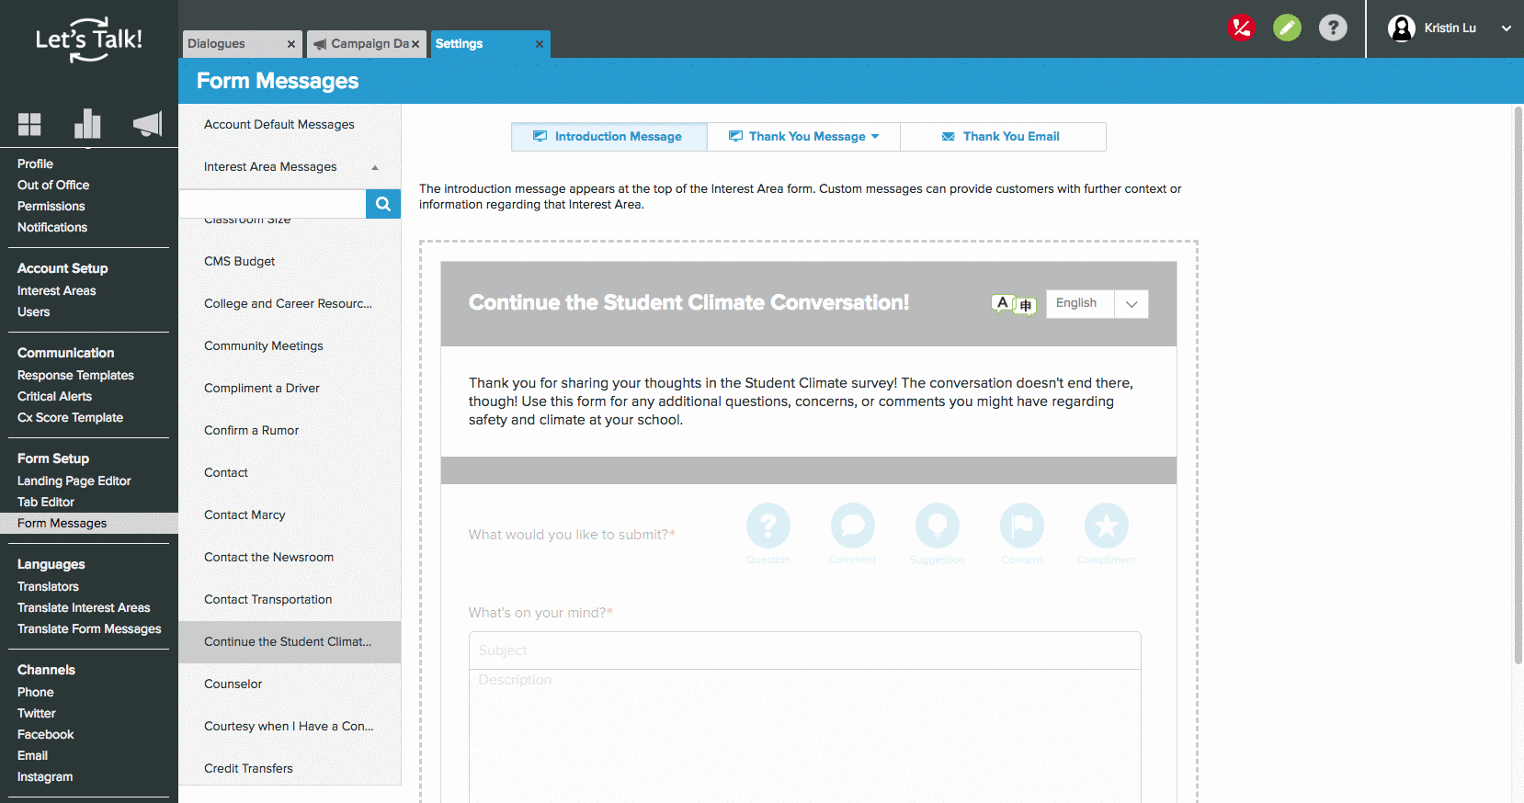The width and height of the screenshot is (1524, 803).
Task: Click the green pencil compose icon
Action: point(1287,28)
